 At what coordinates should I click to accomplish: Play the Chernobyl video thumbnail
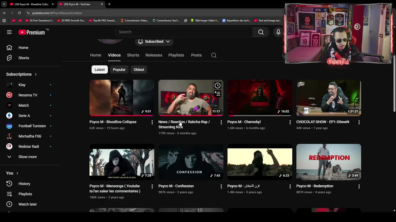click(260, 98)
